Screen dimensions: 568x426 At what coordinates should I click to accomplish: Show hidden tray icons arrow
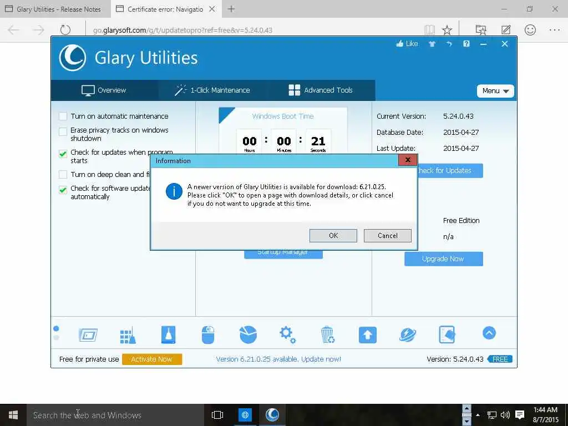(478, 415)
